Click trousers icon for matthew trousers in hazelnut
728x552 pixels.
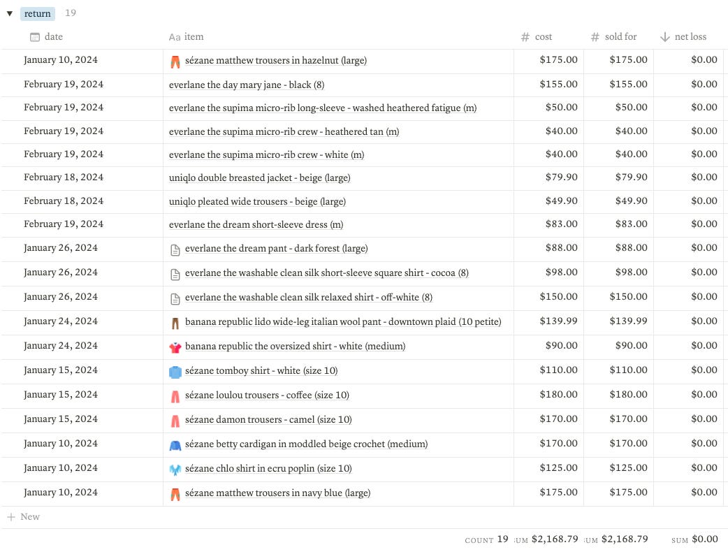pyautogui.click(x=175, y=61)
